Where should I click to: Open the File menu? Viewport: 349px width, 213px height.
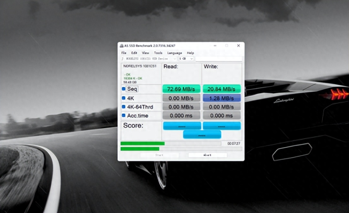tap(124, 53)
